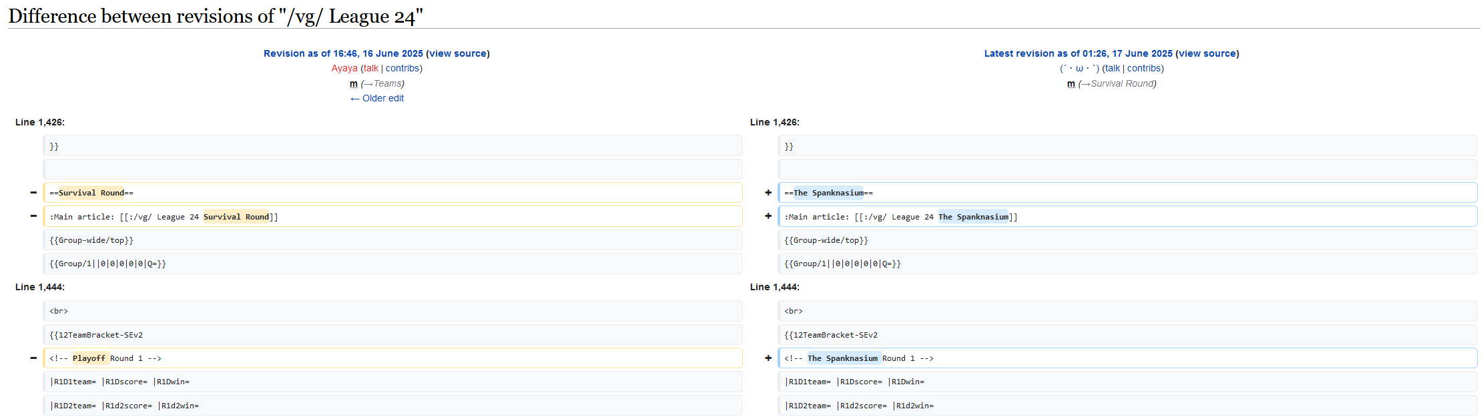This screenshot has height=417, width=1483.
Task: Click '{{12TeamBracket-SEv2' in the older revision column
Action: pos(392,335)
